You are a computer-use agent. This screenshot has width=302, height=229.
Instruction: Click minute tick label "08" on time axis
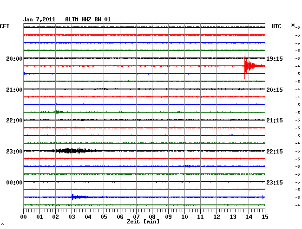[152, 217]
